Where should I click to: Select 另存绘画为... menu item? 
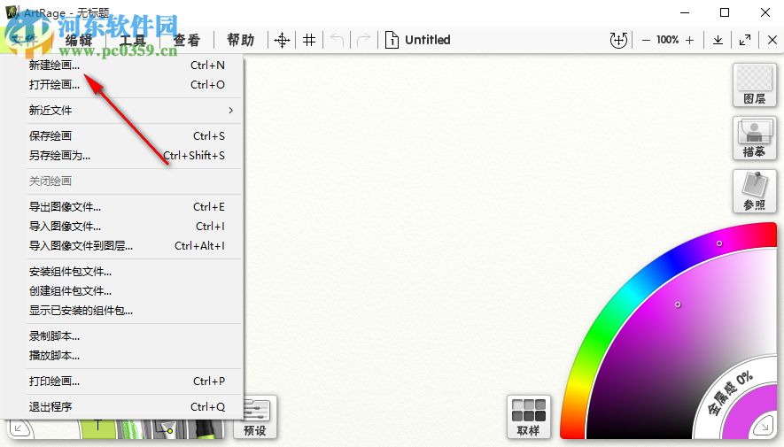[x=122, y=155]
